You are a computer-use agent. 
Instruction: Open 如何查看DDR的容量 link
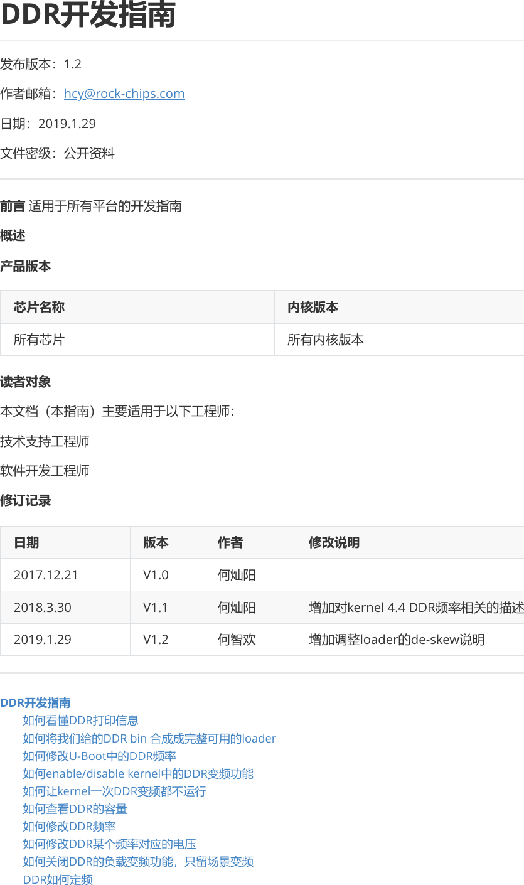click(x=75, y=808)
